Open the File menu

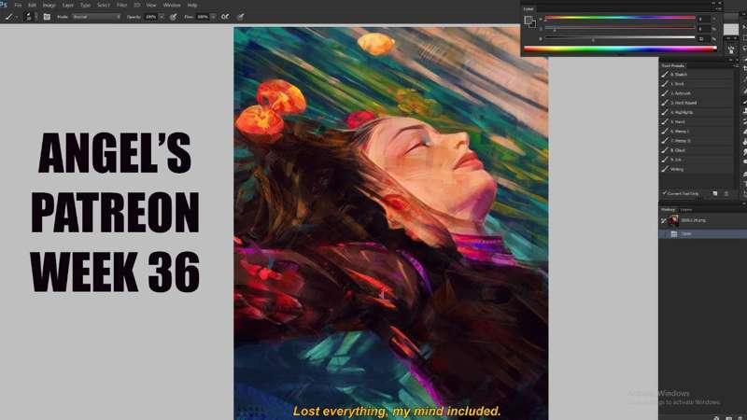pos(18,5)
